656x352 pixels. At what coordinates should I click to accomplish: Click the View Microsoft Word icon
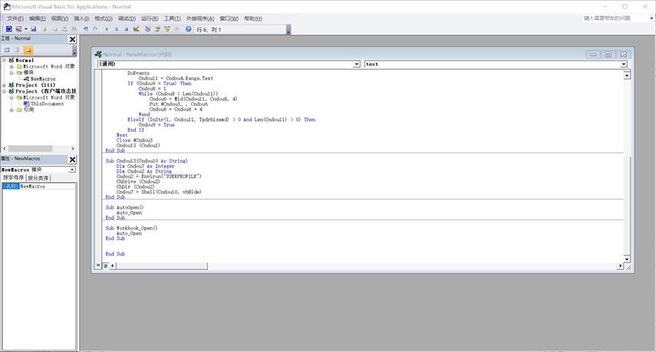(x=8, y=29)
